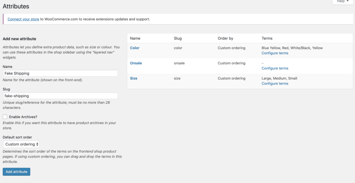Click the Attributes page heading
The height and width of the screenshot is (183, 355).
[x=16, y=6]
